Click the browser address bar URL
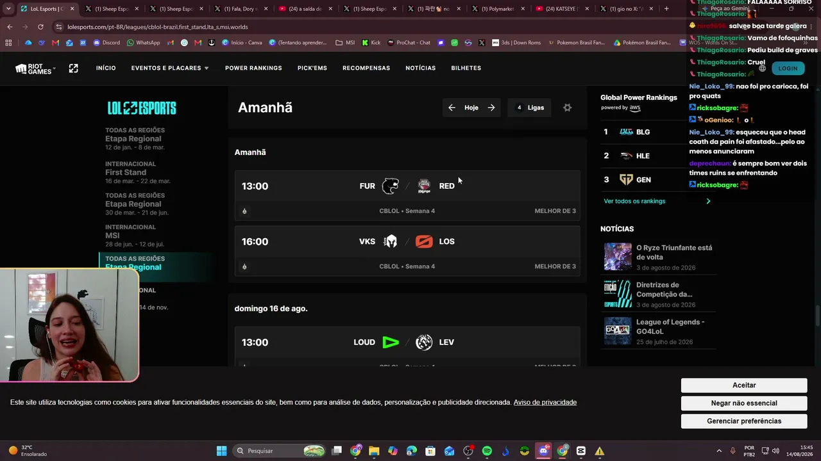821x461 pixels. [157, 27]
